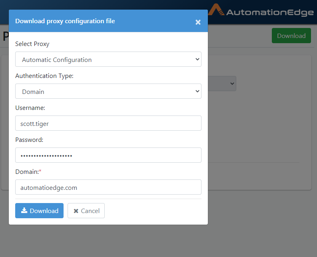Click the dialog title 'Download proxy configuration file'

[65, 21]
